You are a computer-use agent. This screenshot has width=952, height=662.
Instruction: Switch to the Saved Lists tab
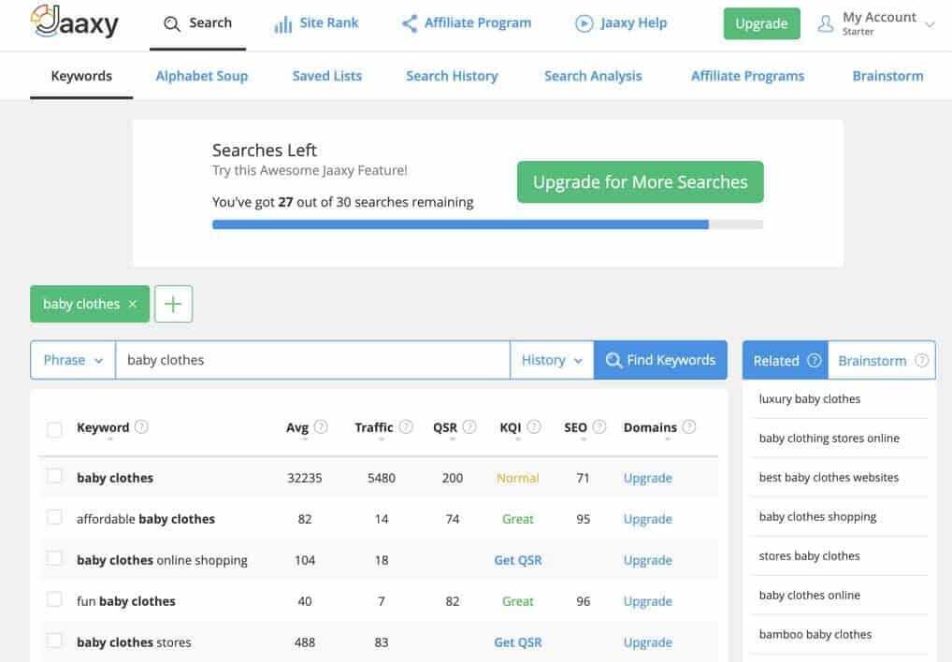(x=326, y=76)
